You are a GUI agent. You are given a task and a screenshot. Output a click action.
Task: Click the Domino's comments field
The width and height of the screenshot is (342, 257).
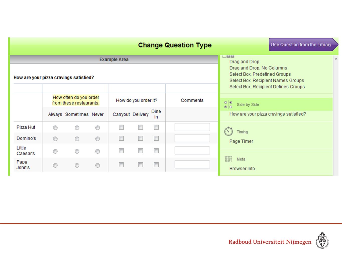[x=192, y=138]
